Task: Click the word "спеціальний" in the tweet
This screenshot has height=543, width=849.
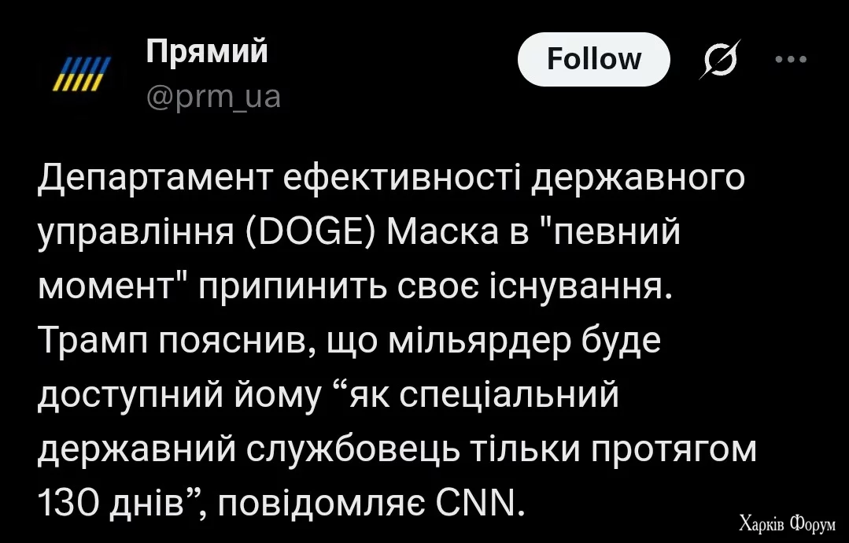Action: pyautogui.click(x=510, y=397)
